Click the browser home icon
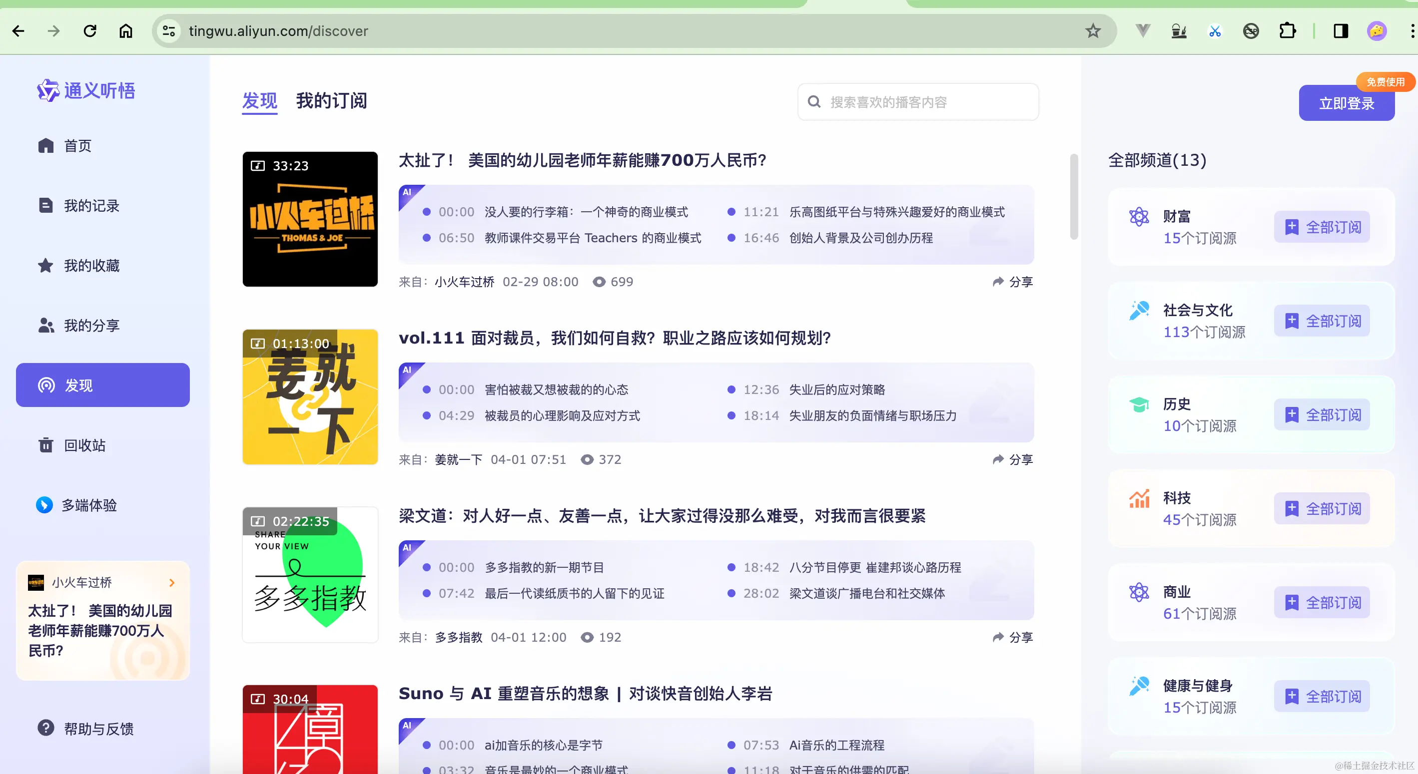 pos(126,31)
